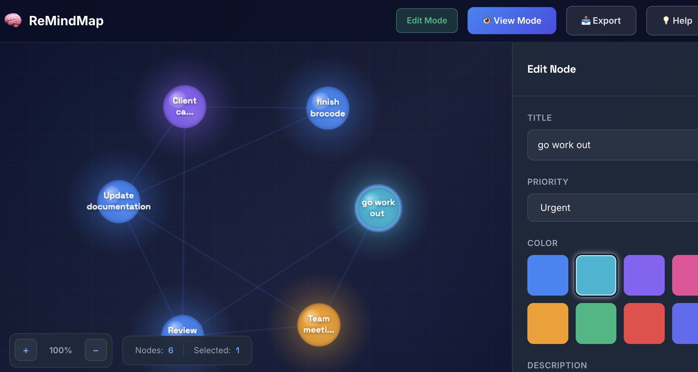Pick the red color swatch
This screenshot has width=698, height=372.
click(x=644, y=323)
